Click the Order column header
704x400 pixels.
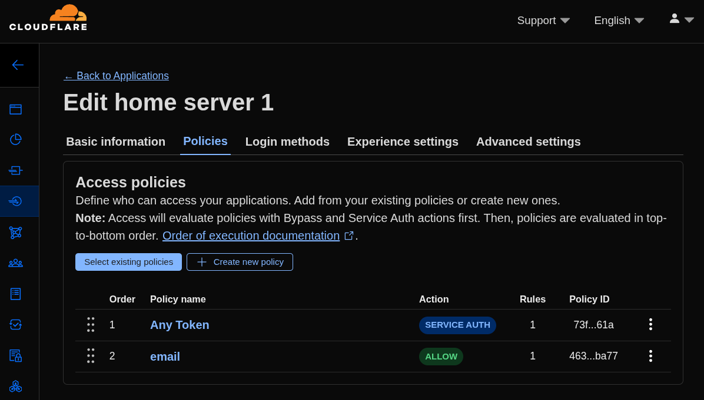[122, 299]
